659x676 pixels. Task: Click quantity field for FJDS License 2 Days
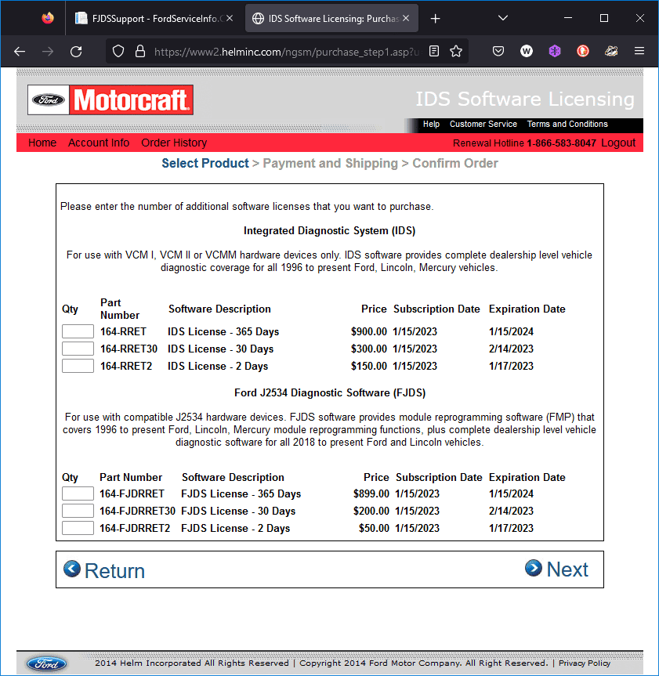click(78, 528)
